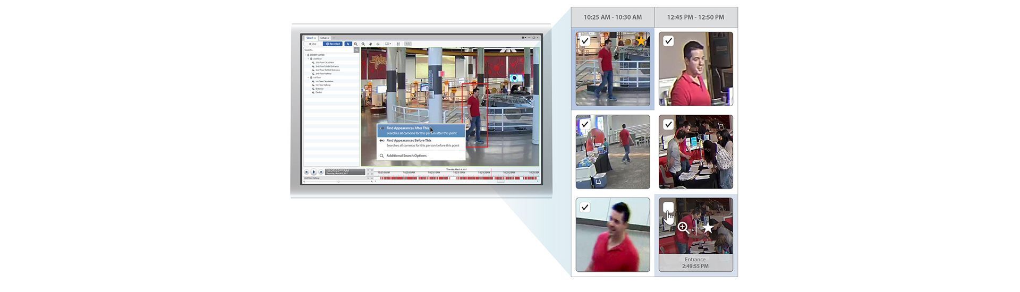Image resolution: width=1020 pixels, height=292 pixels.
Task: Click the Live button
Action: [x=313, y=44]
